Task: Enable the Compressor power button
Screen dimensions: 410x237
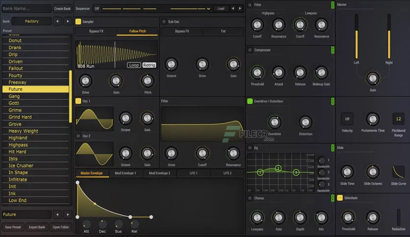Action: 250,50
